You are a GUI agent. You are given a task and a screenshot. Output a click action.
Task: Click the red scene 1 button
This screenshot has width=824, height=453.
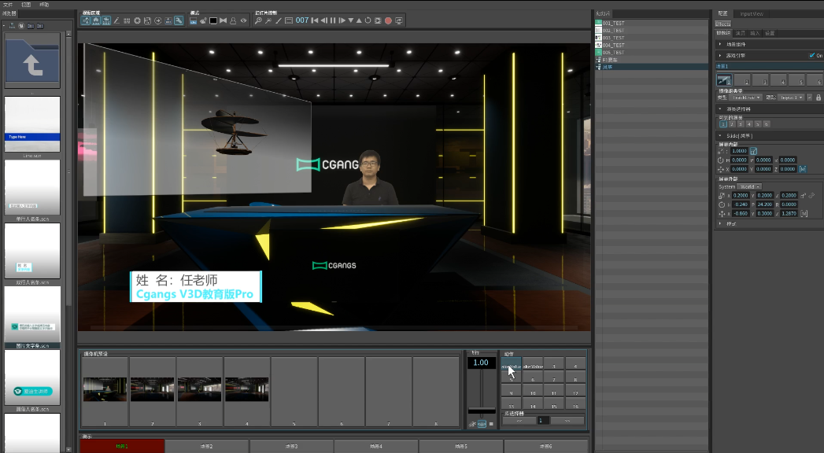[122, 446]
